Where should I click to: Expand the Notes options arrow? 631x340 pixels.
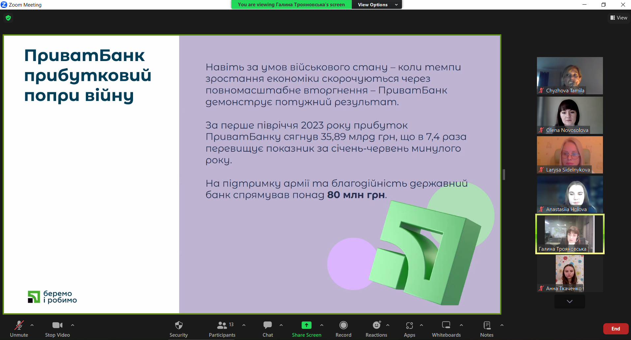click(502, 325)
